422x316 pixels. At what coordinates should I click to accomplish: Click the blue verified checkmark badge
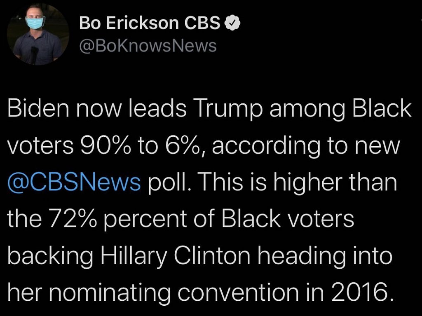(232, 23)
